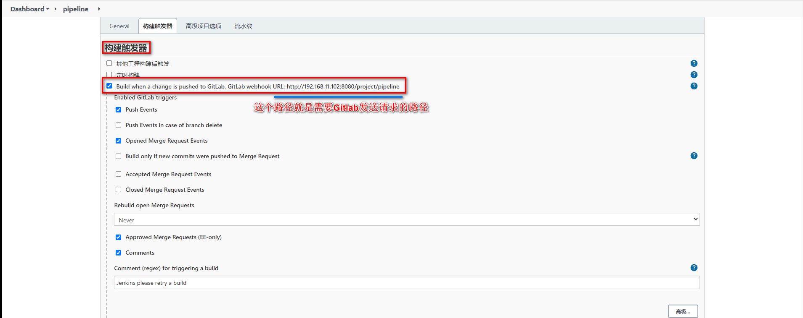Click help icon for GitLab webhook trigger
Viewport: 803px width, 318px height.
coord(694,86)
